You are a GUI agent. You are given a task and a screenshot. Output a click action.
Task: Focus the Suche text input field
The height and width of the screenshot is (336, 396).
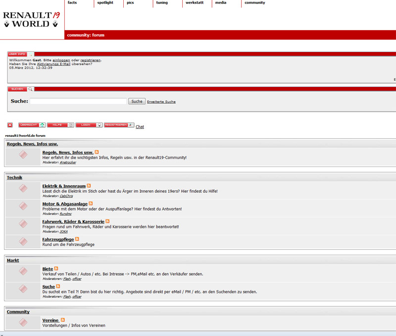[x=78, y=102]
